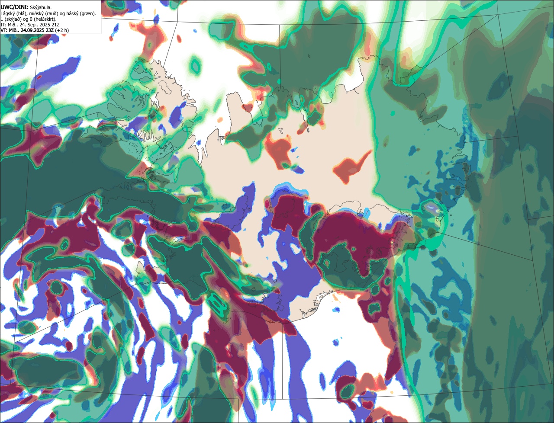Click the word 'Skýjahula.' in the legend
This screenshot has width=554, height=423.
point(41,8)
